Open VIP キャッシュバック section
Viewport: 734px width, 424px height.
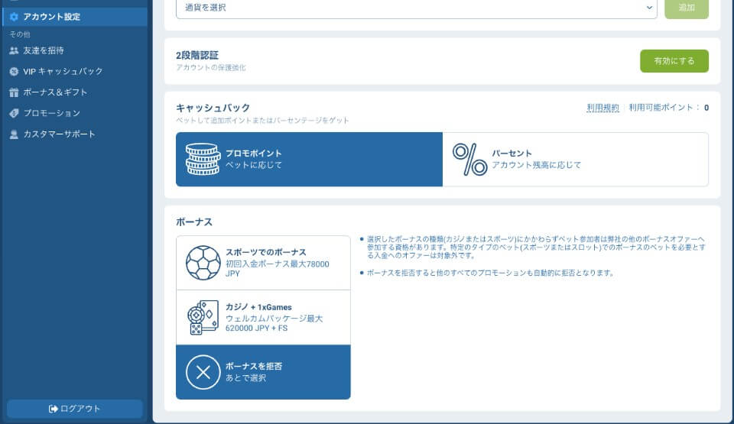click(x=63, y=72)
